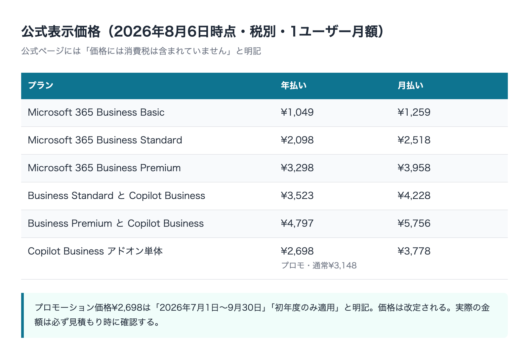Screen dimensions: 529x359
Task: Click the プロモ・通常¥3,148 note
Action: (319, 265)
